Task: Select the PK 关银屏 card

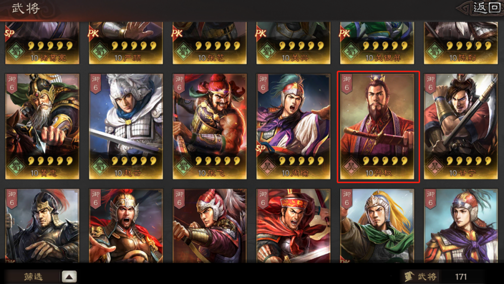Action: (x=377, y=43)
